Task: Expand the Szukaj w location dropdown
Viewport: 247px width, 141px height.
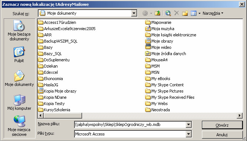Action: (x=134, y=13)
